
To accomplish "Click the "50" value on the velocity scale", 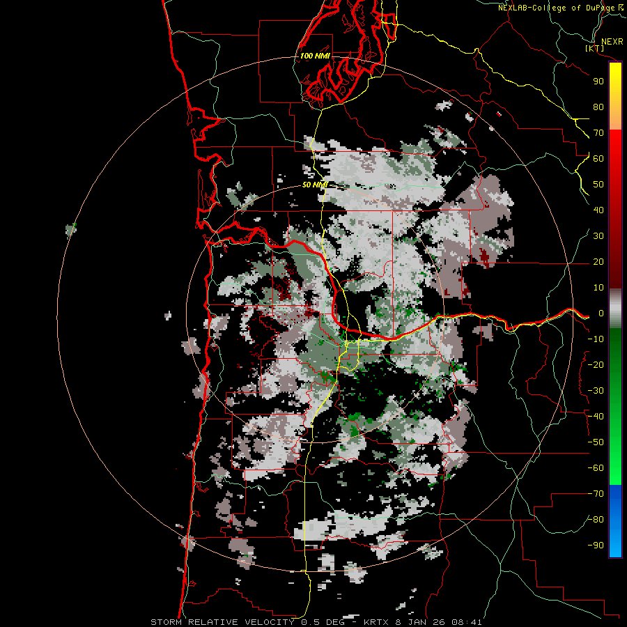I will click(x=598, y=185).
